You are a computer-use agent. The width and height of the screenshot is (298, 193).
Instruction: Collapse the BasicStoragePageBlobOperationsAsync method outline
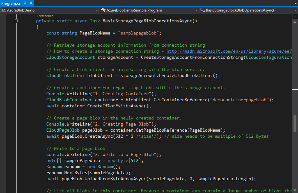tap(16, 21)
